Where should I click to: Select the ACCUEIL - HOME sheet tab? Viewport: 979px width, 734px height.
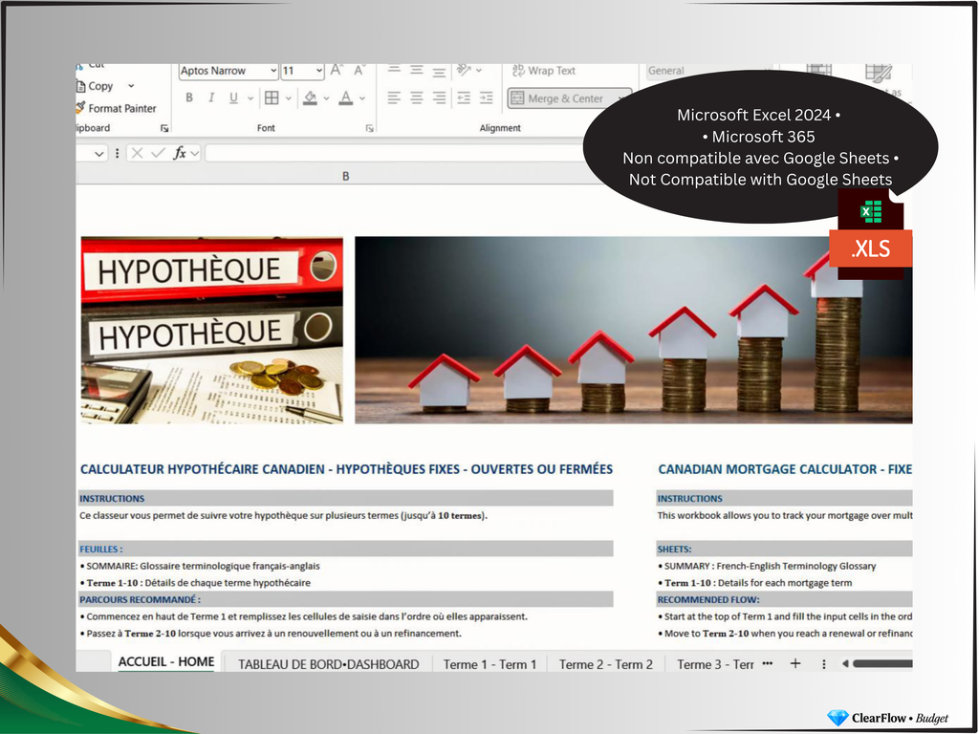click(x=166, y=661)
